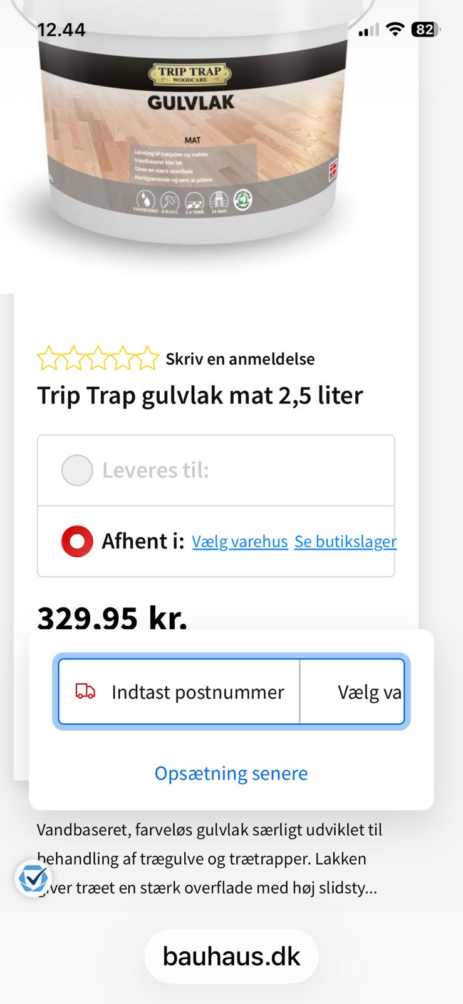
Task: Select the first rating star
Action: tap(48, 358)
